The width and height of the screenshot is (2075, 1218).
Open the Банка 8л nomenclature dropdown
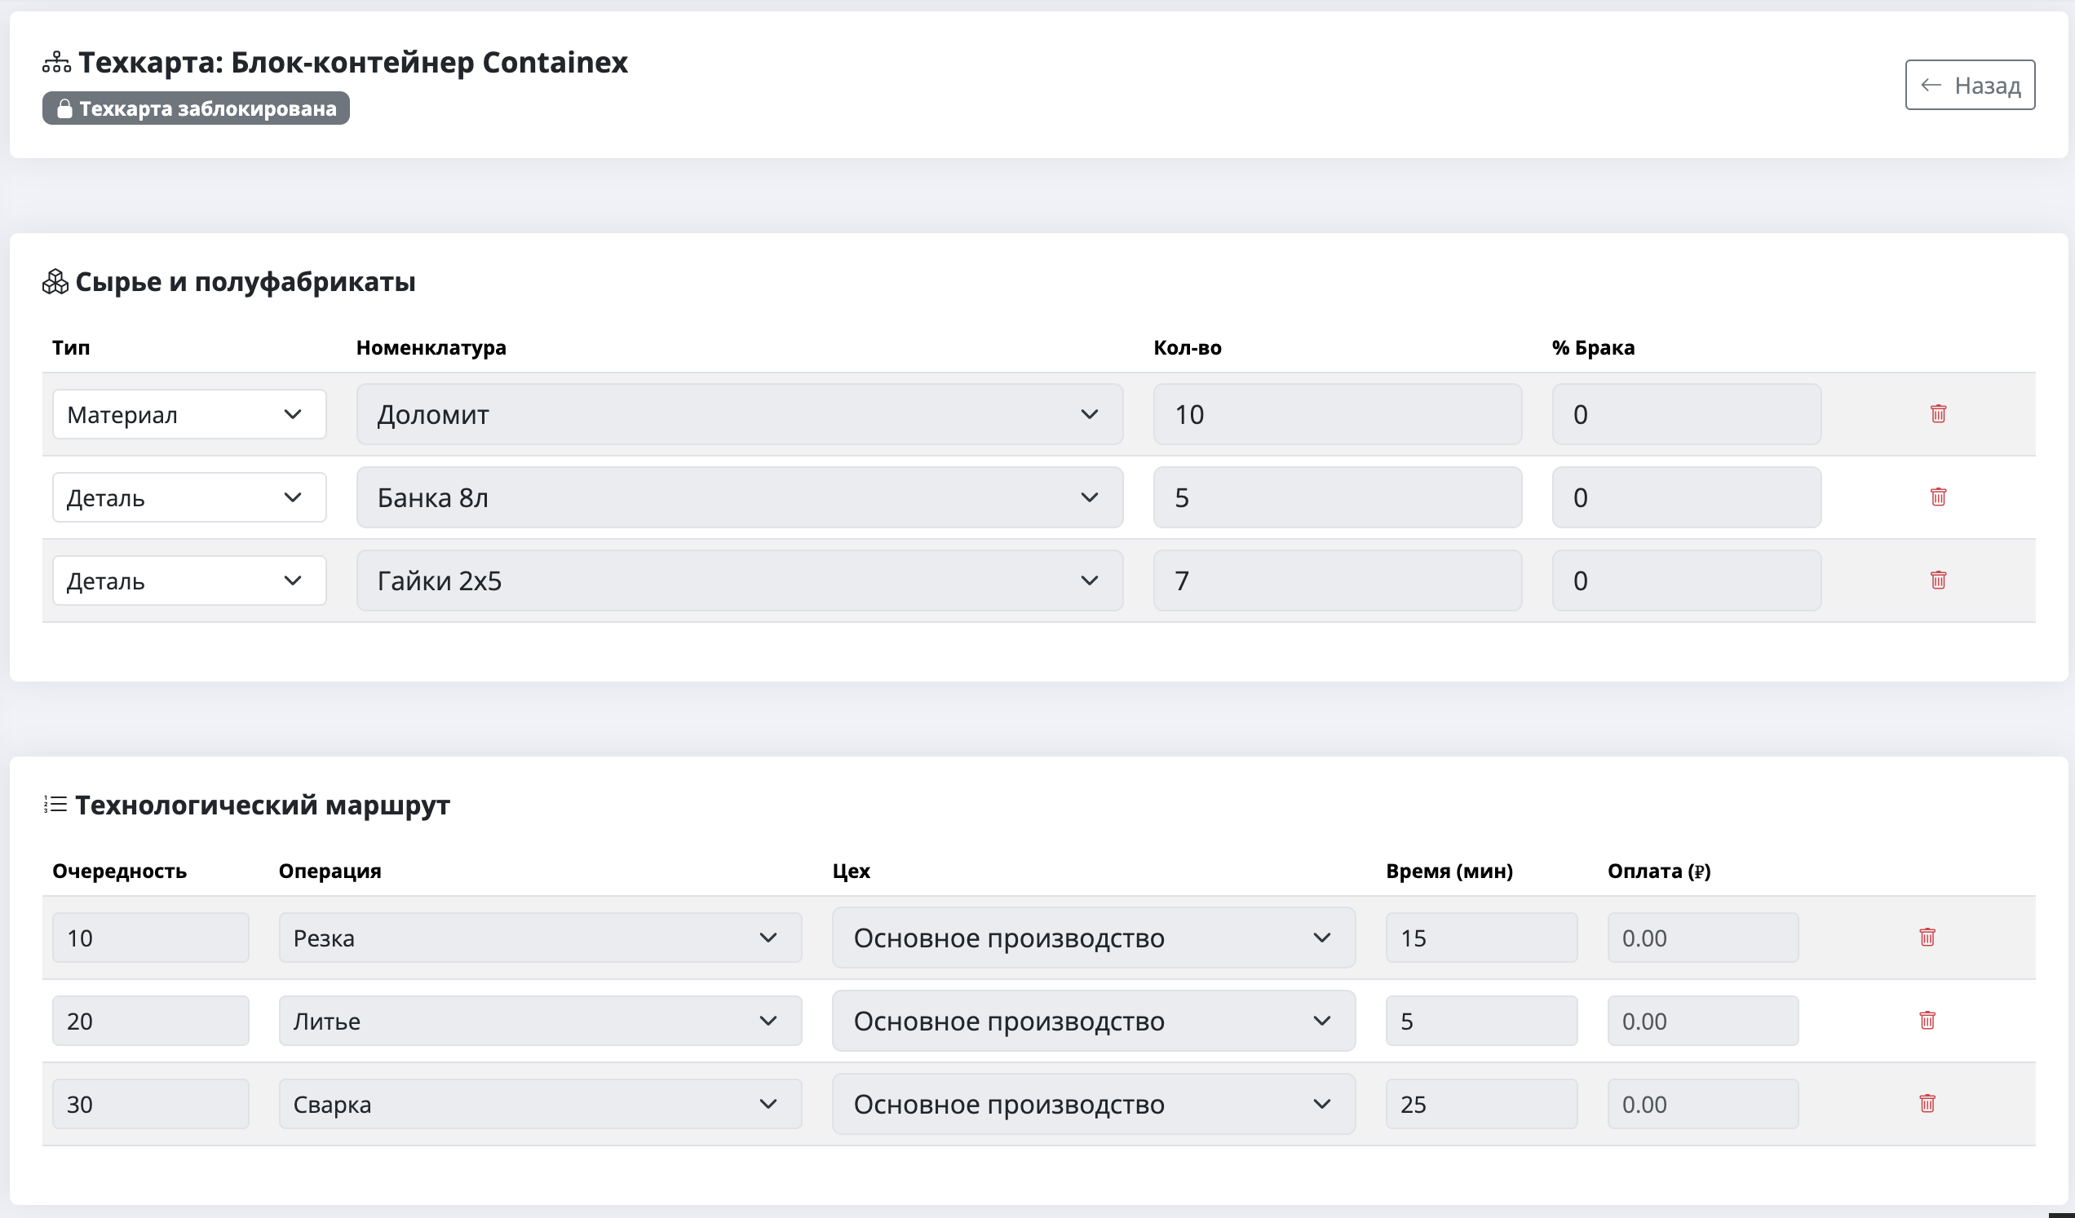click(739, 498)
